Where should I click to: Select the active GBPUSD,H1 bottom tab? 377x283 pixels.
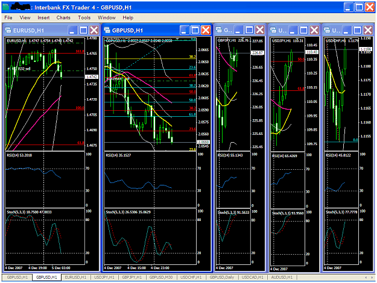(46, 277)
